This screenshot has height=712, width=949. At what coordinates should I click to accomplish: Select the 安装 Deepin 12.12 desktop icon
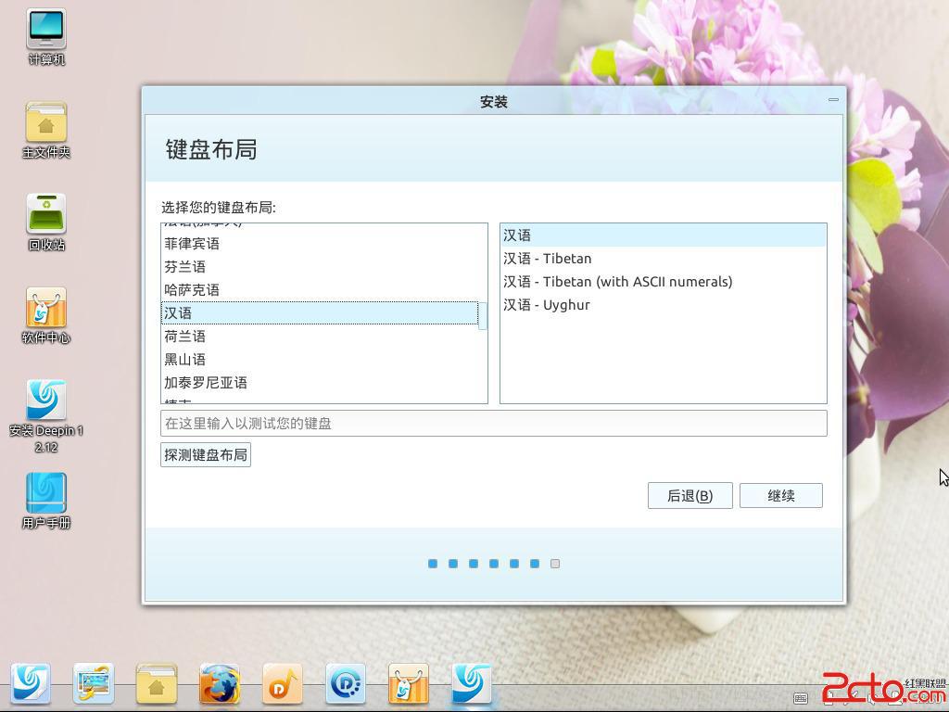pos(46,416)
